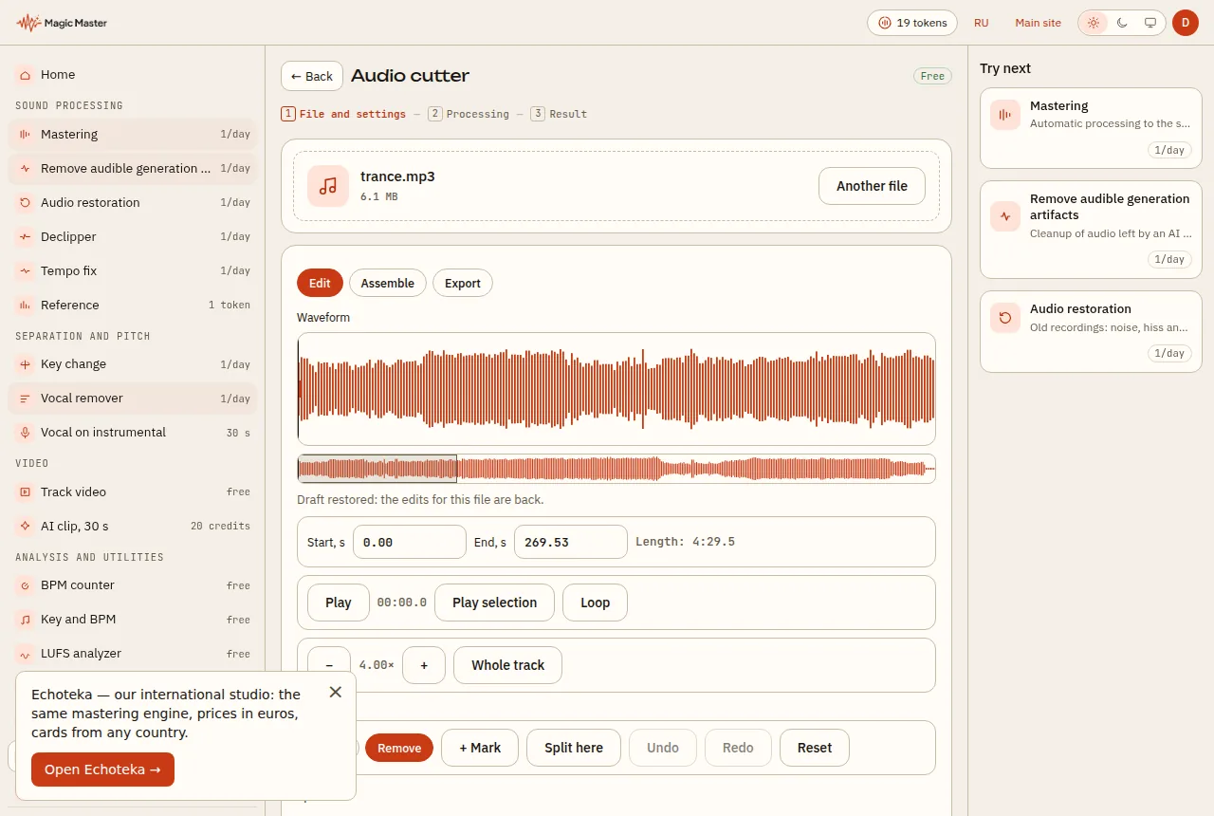Image resolution: width=1214 pixels, height=816 pixels.
Task: Dismiss the Echoteka promo popup
Action: click(x=336, y=693)
